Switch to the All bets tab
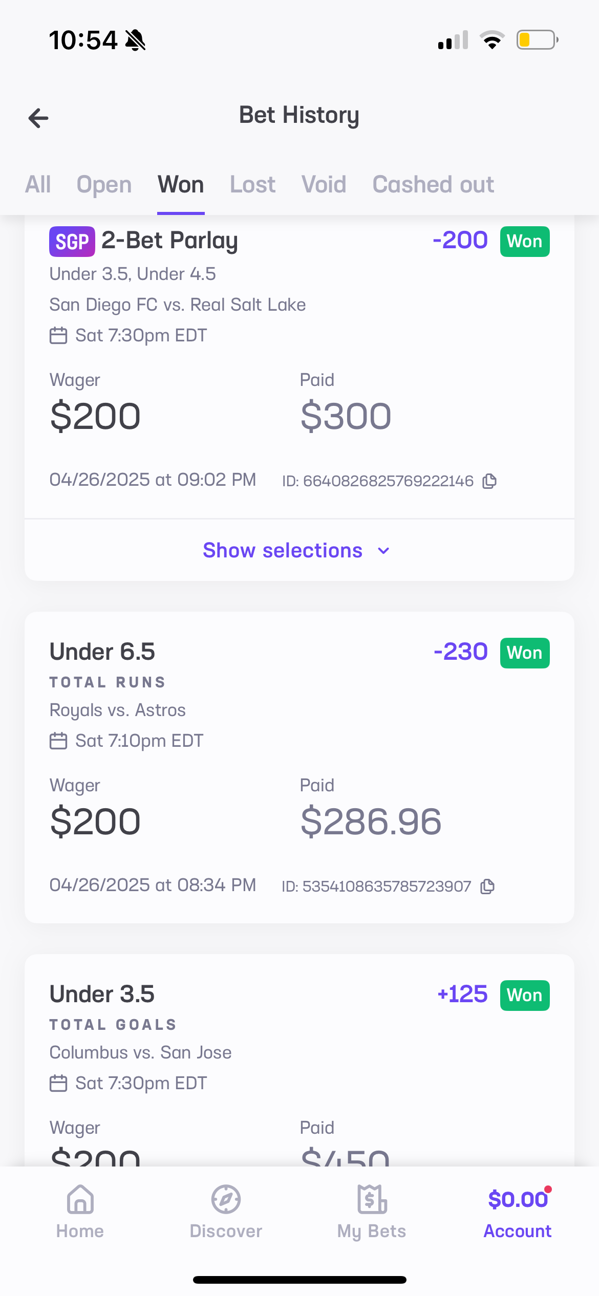Screen dimensions: 599x1296 (x=38, y=185)
